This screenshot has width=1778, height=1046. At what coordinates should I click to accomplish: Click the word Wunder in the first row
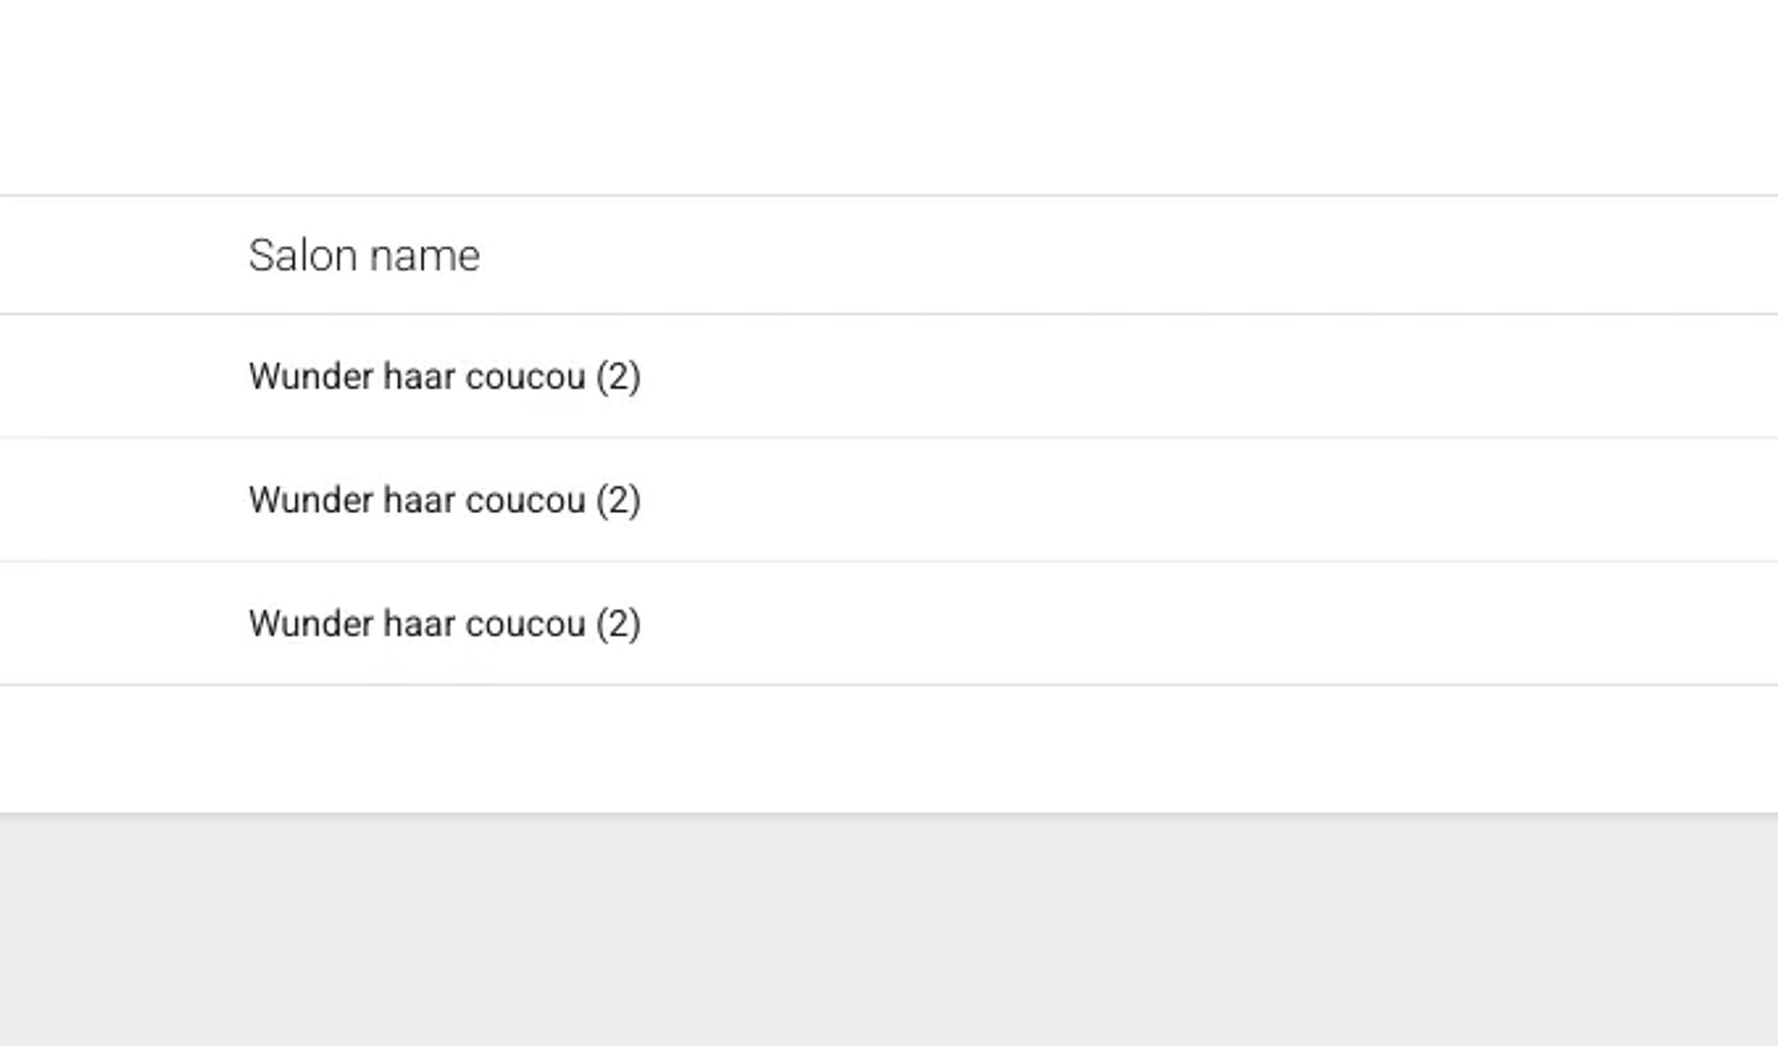(311, 377)
